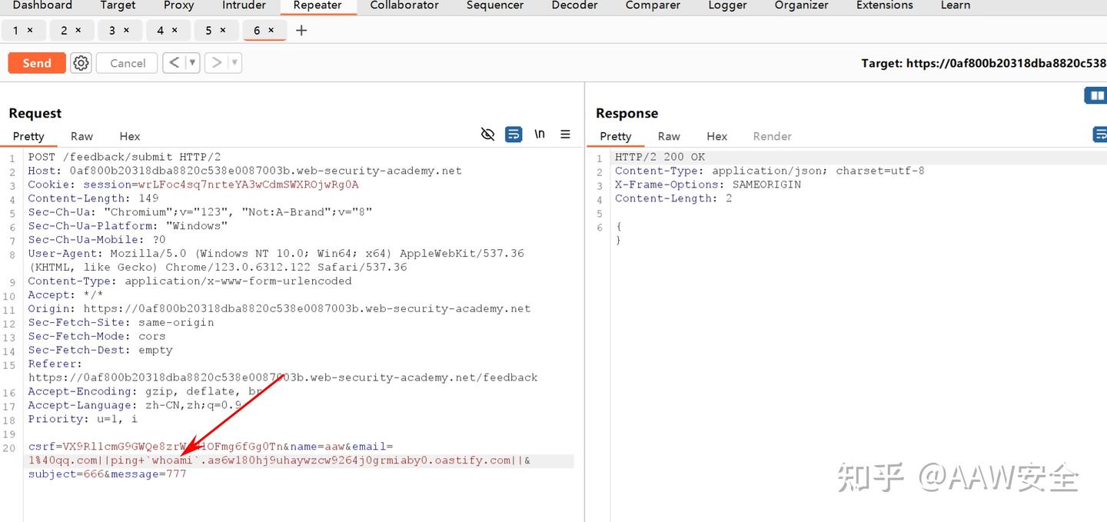Switch to the Target tab
The height and width of the screenshot is (522, 1107).
(118, 5)
